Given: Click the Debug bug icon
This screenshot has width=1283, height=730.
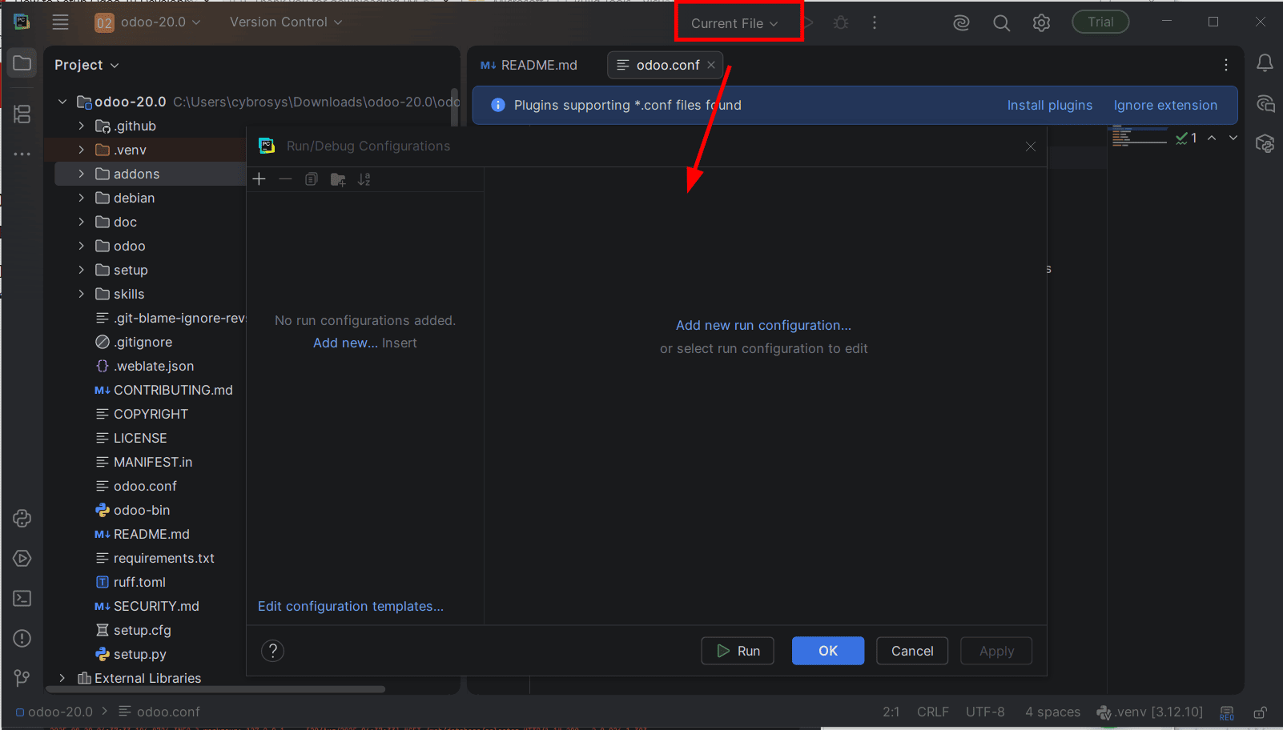Looking at the screenshot, I should [x=841, y=22].
